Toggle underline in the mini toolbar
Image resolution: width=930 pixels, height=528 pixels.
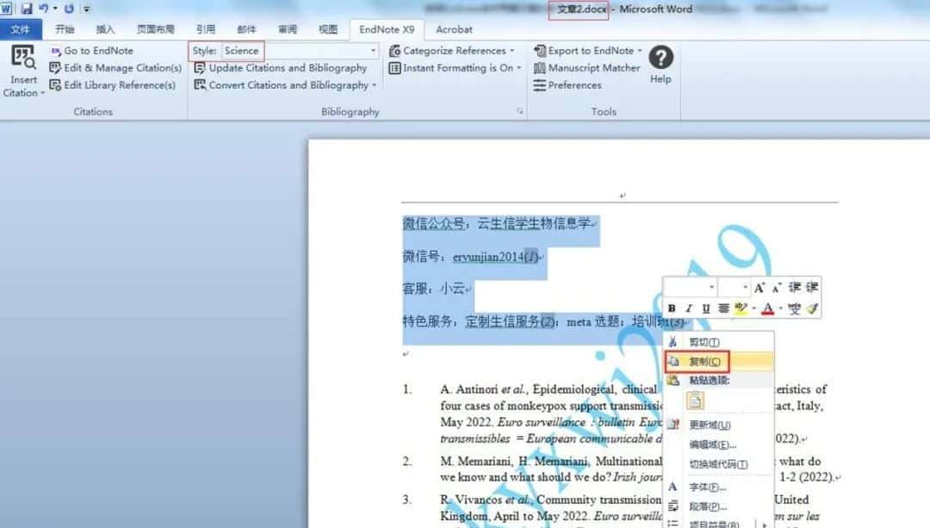pos(705,308)
